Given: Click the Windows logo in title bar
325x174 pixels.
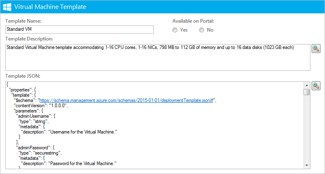Looking at the screenshot, I should tap(7, 7).
